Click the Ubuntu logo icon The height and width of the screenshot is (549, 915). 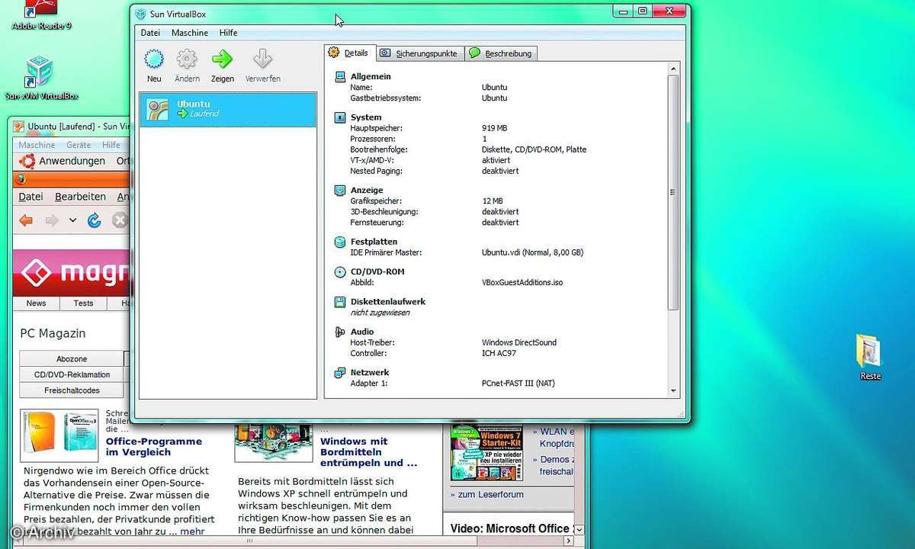27,161
